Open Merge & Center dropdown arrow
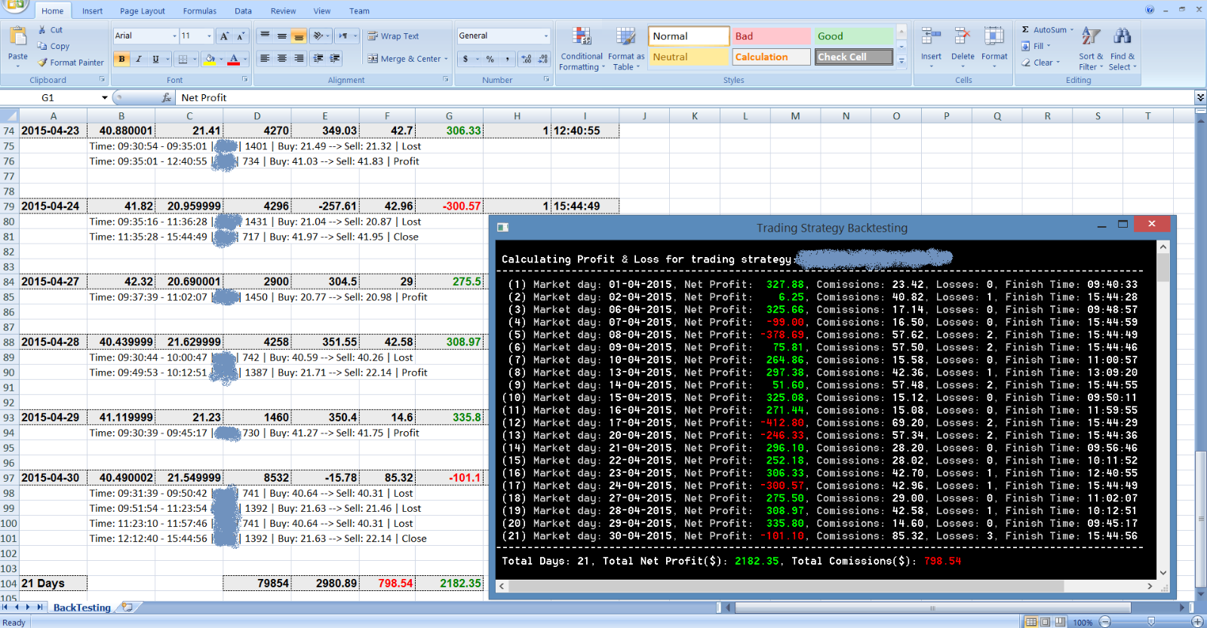The height and width of the screenshot is (628, 1207). pos(447,59)
